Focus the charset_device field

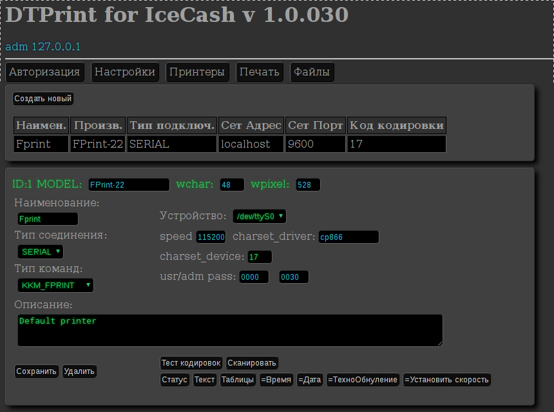coord(260,257)
